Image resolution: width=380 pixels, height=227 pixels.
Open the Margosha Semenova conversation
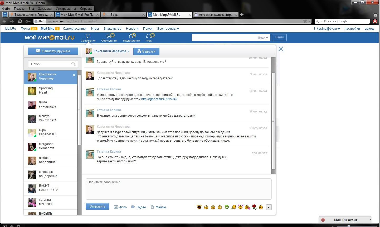pyautogui.click(x=51, y=147)
